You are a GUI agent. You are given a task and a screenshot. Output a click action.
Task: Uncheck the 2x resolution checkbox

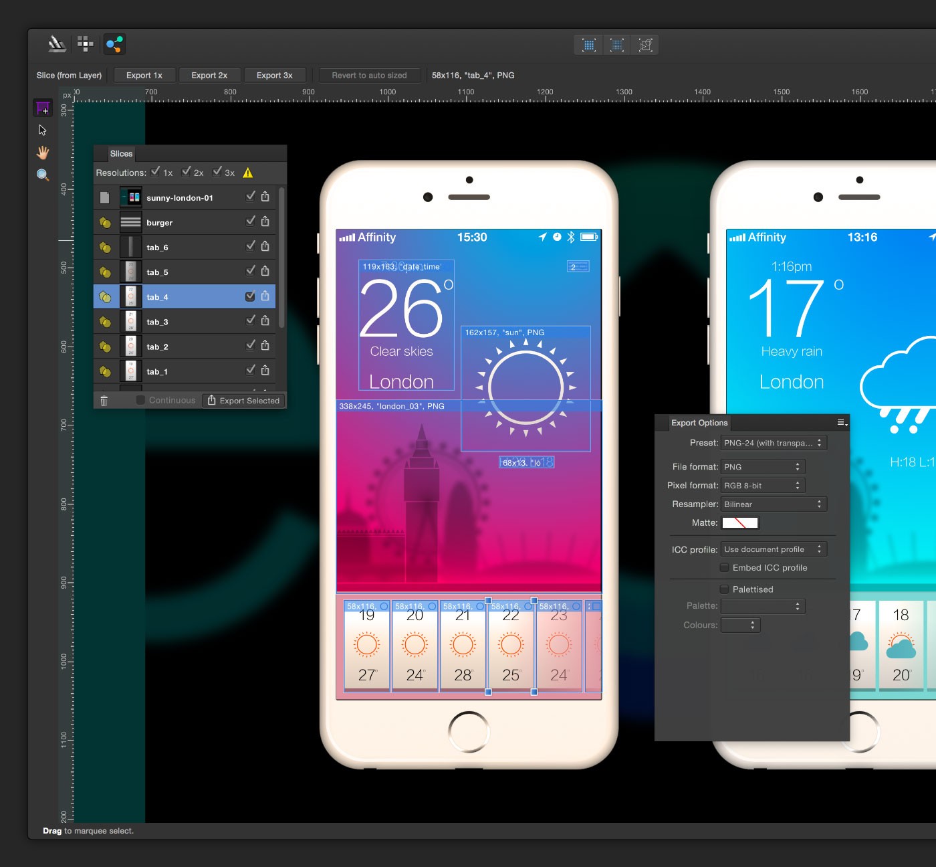(187, 172)
